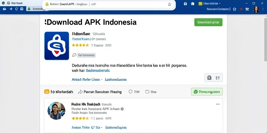Click the small badge icon after 'APK'
Viewport: 267px width, 133px height.
coord(122,109)
